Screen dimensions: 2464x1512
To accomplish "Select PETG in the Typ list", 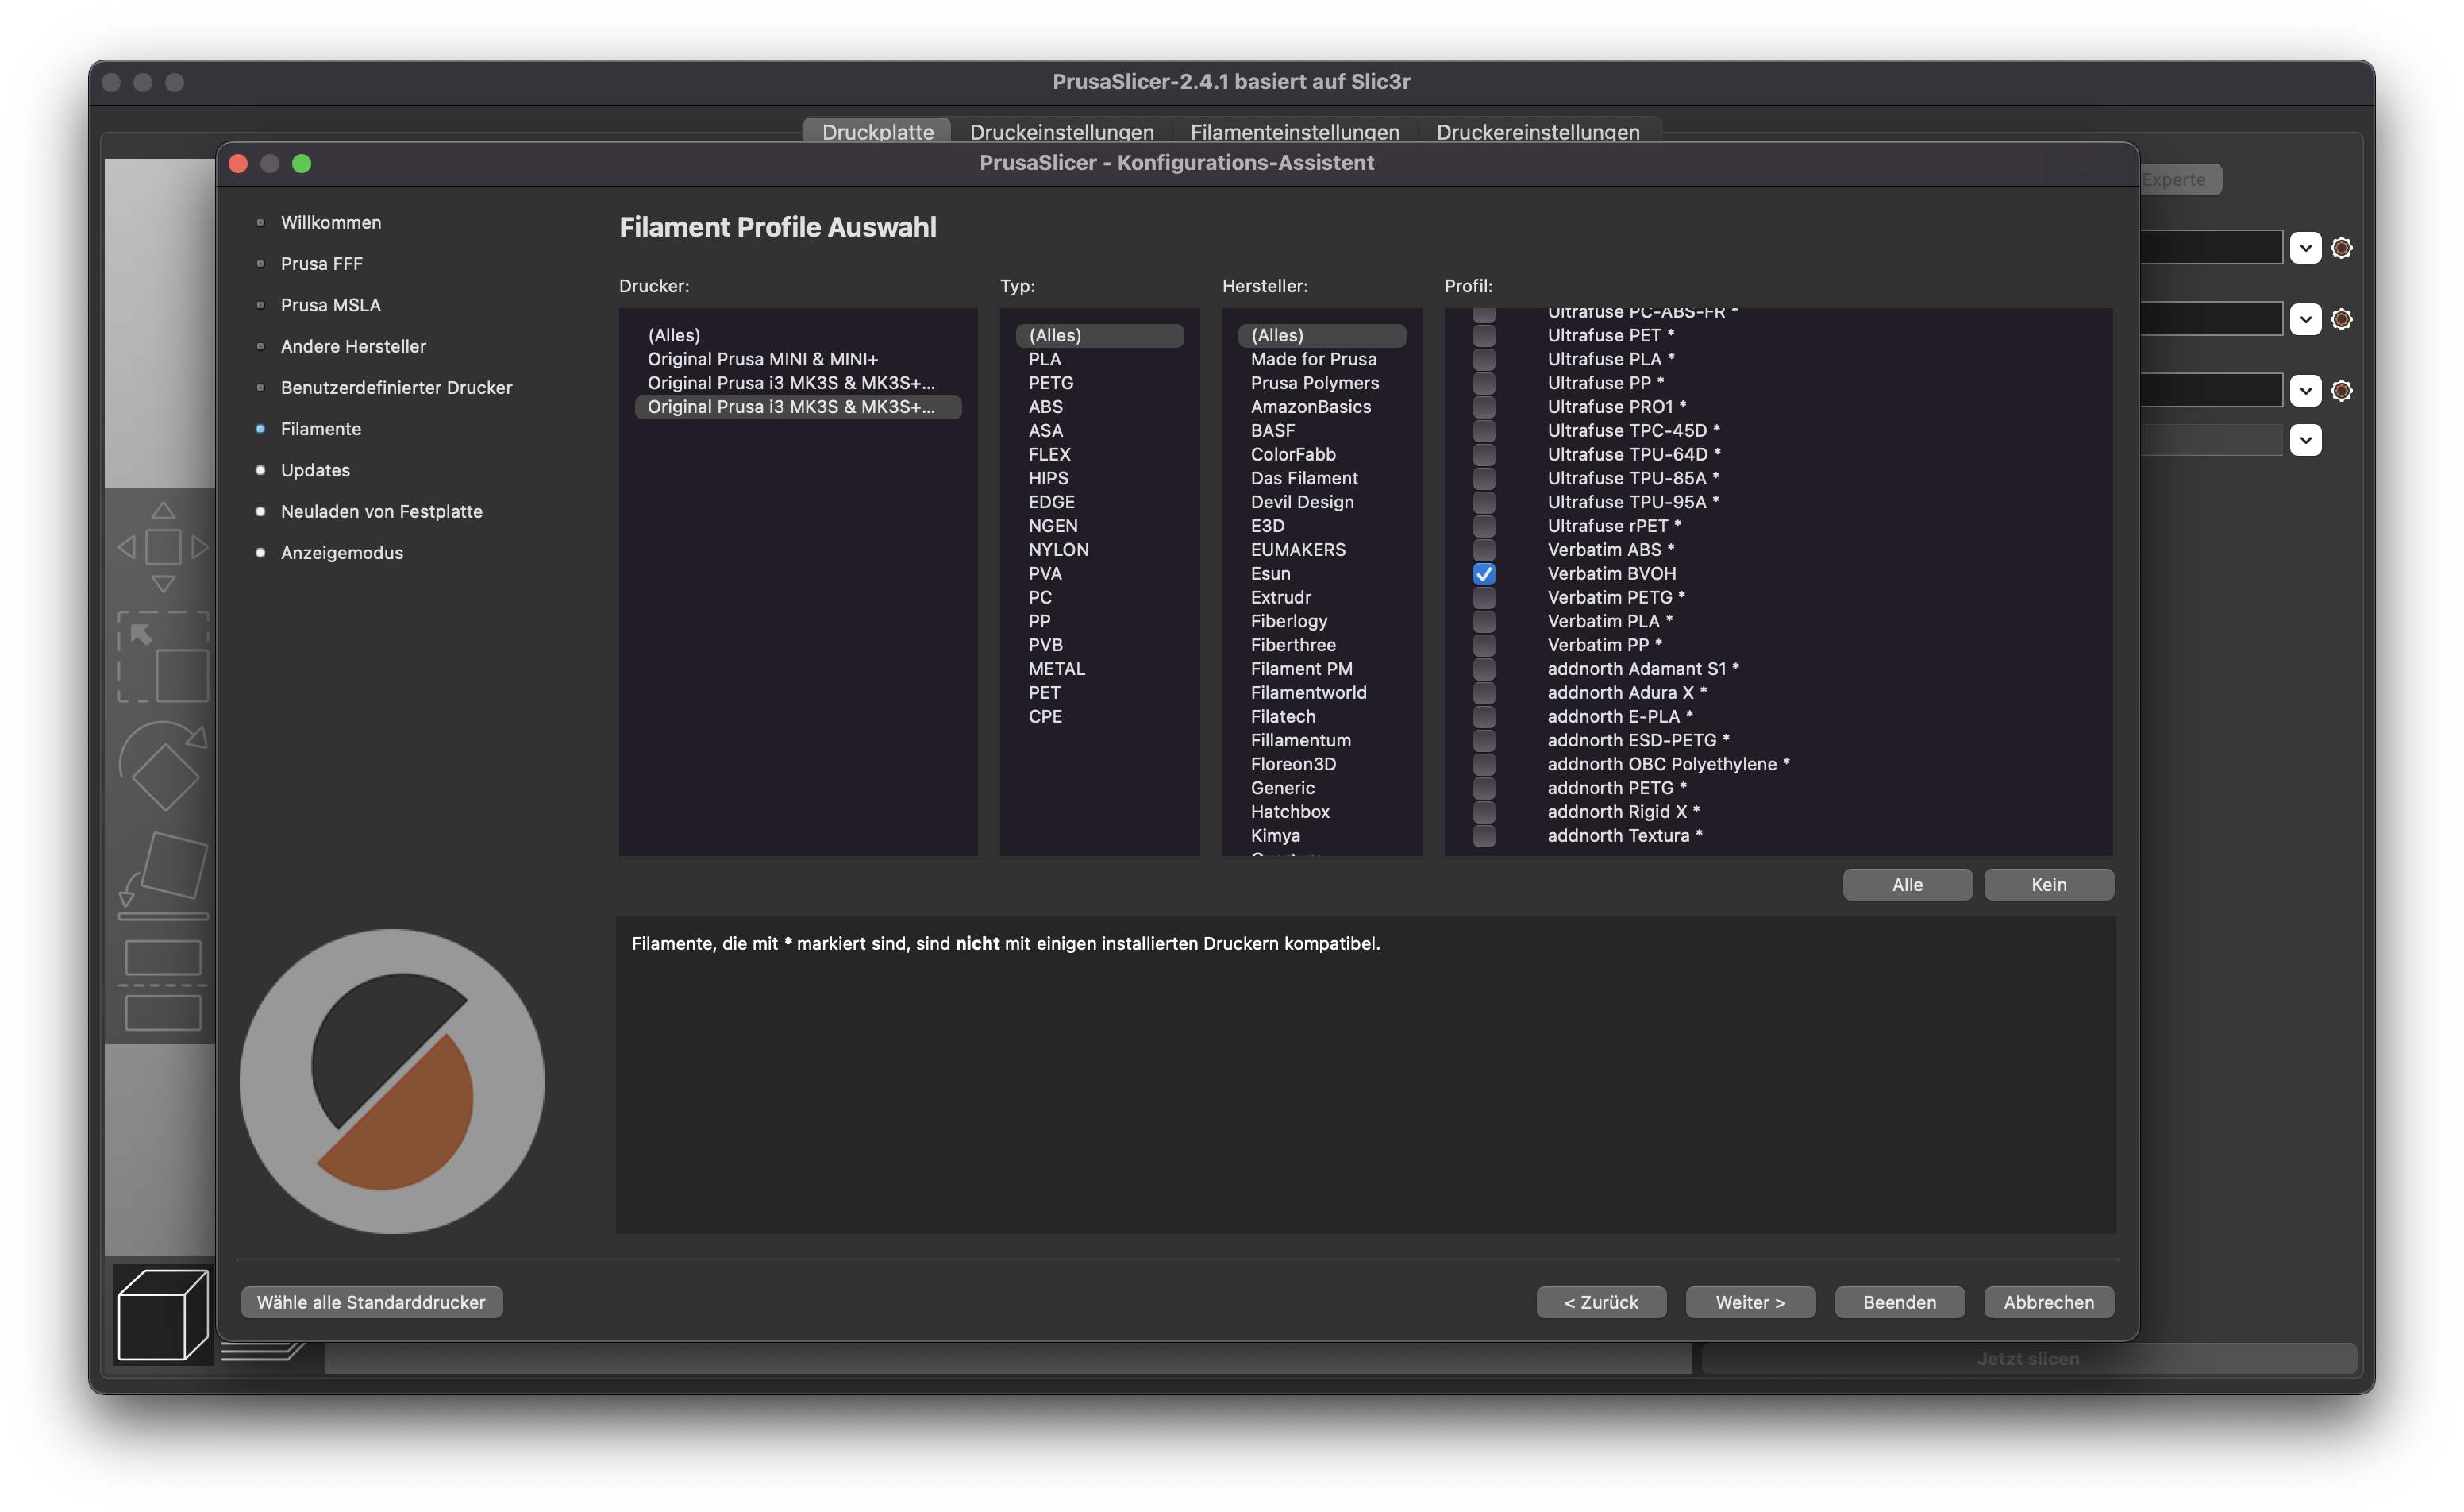I will pos(1099,384).
